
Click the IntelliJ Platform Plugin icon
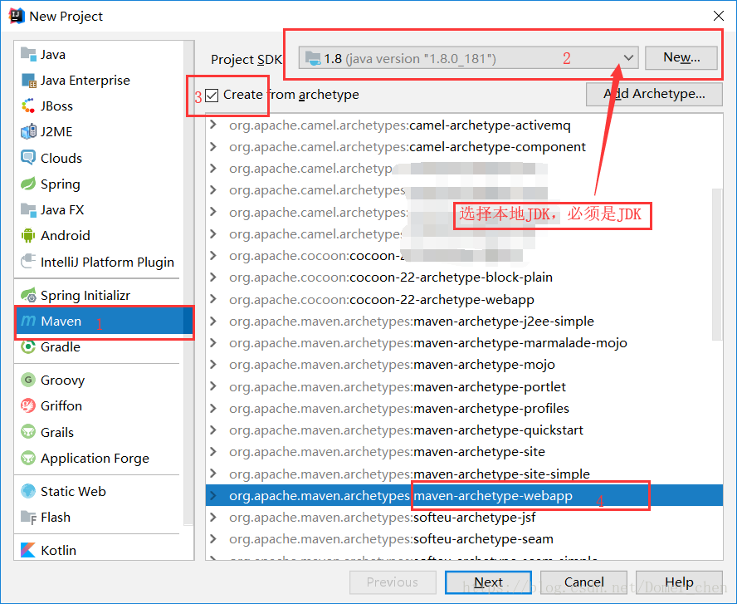click(28, 261)
